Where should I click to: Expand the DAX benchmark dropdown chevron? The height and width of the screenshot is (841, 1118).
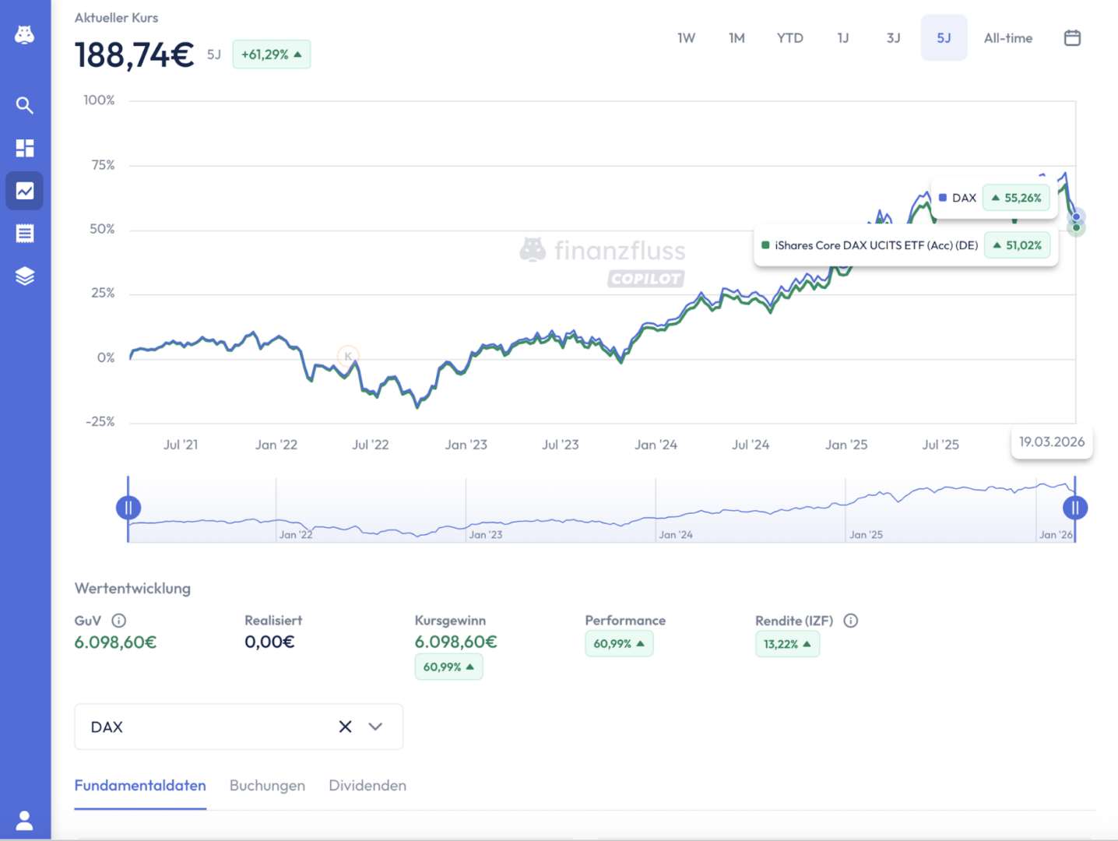[x=375, y=727]
